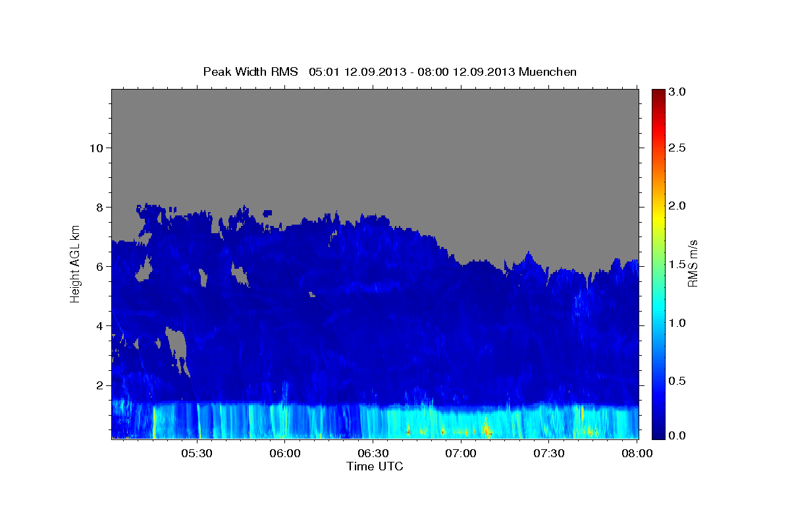
Task: Click the colorbar value 2.0
Action: coord(677,206)
